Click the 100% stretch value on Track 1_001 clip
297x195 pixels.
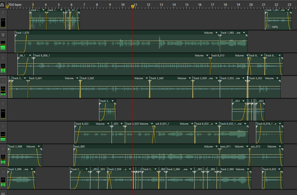click(x=275, y=27)
